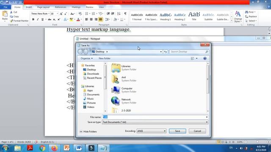Apply Title style from gallery
The height and width of the screenshot is (152, 271).
point(194,16)
